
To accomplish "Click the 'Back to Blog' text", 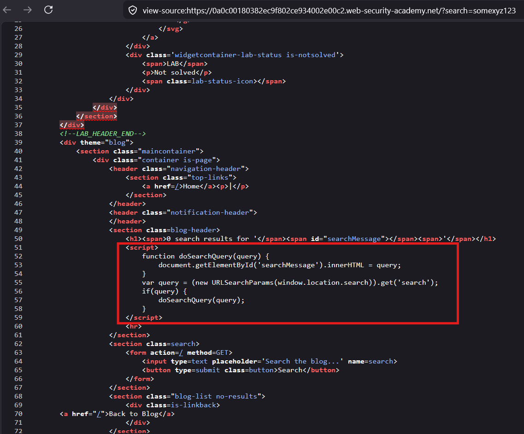I will [x=134, y=414].
